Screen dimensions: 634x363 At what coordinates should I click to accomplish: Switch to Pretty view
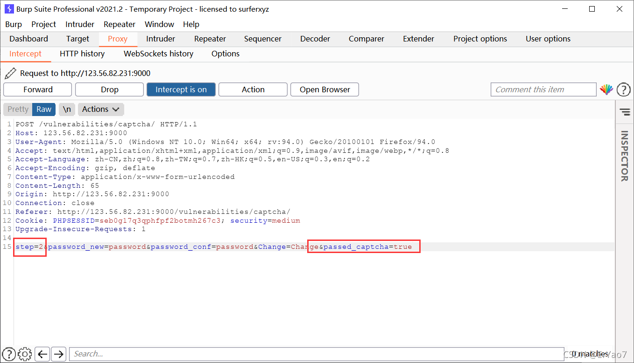coord(18,109)
